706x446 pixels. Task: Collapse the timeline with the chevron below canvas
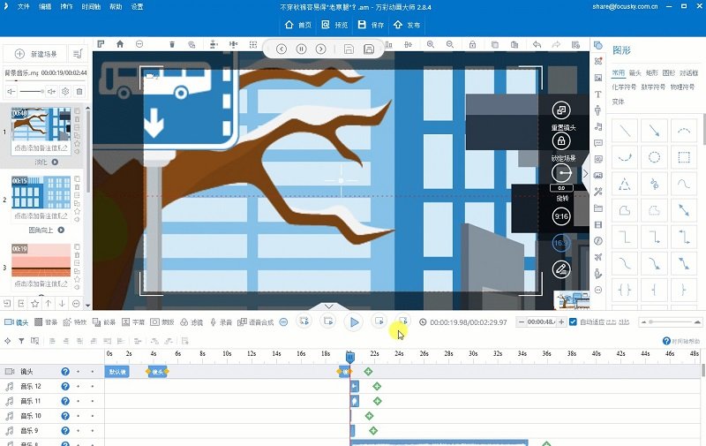pyautogui.click(x=328, y=306)
